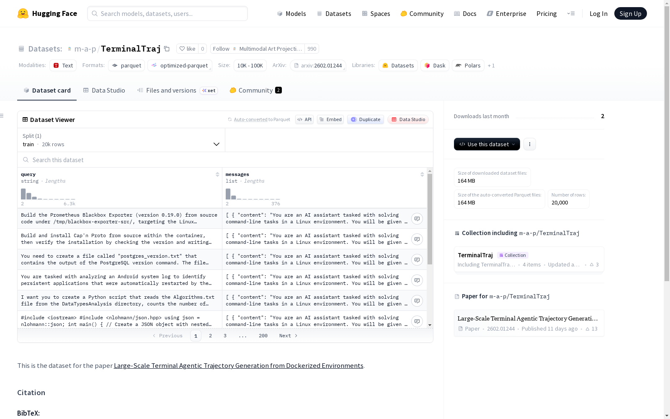Image resolution: width=670 pixels, height=419 pixels.
Task: Open the Community tab with 2 discussions
Action: coord(255,91)
